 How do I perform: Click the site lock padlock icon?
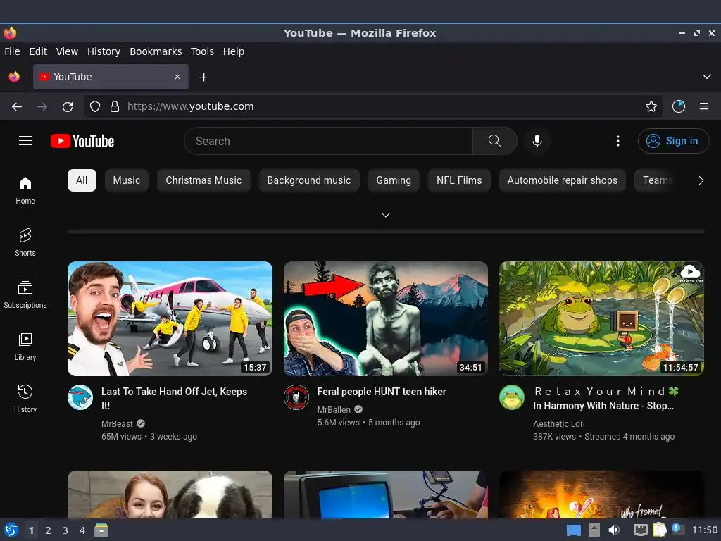point(115,107)
